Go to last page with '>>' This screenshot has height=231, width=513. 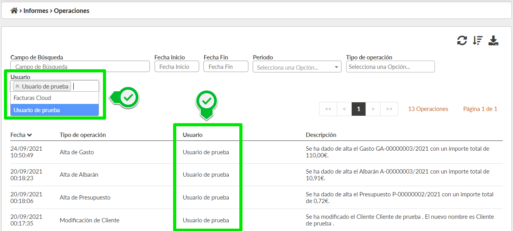(x=389, y=109)
